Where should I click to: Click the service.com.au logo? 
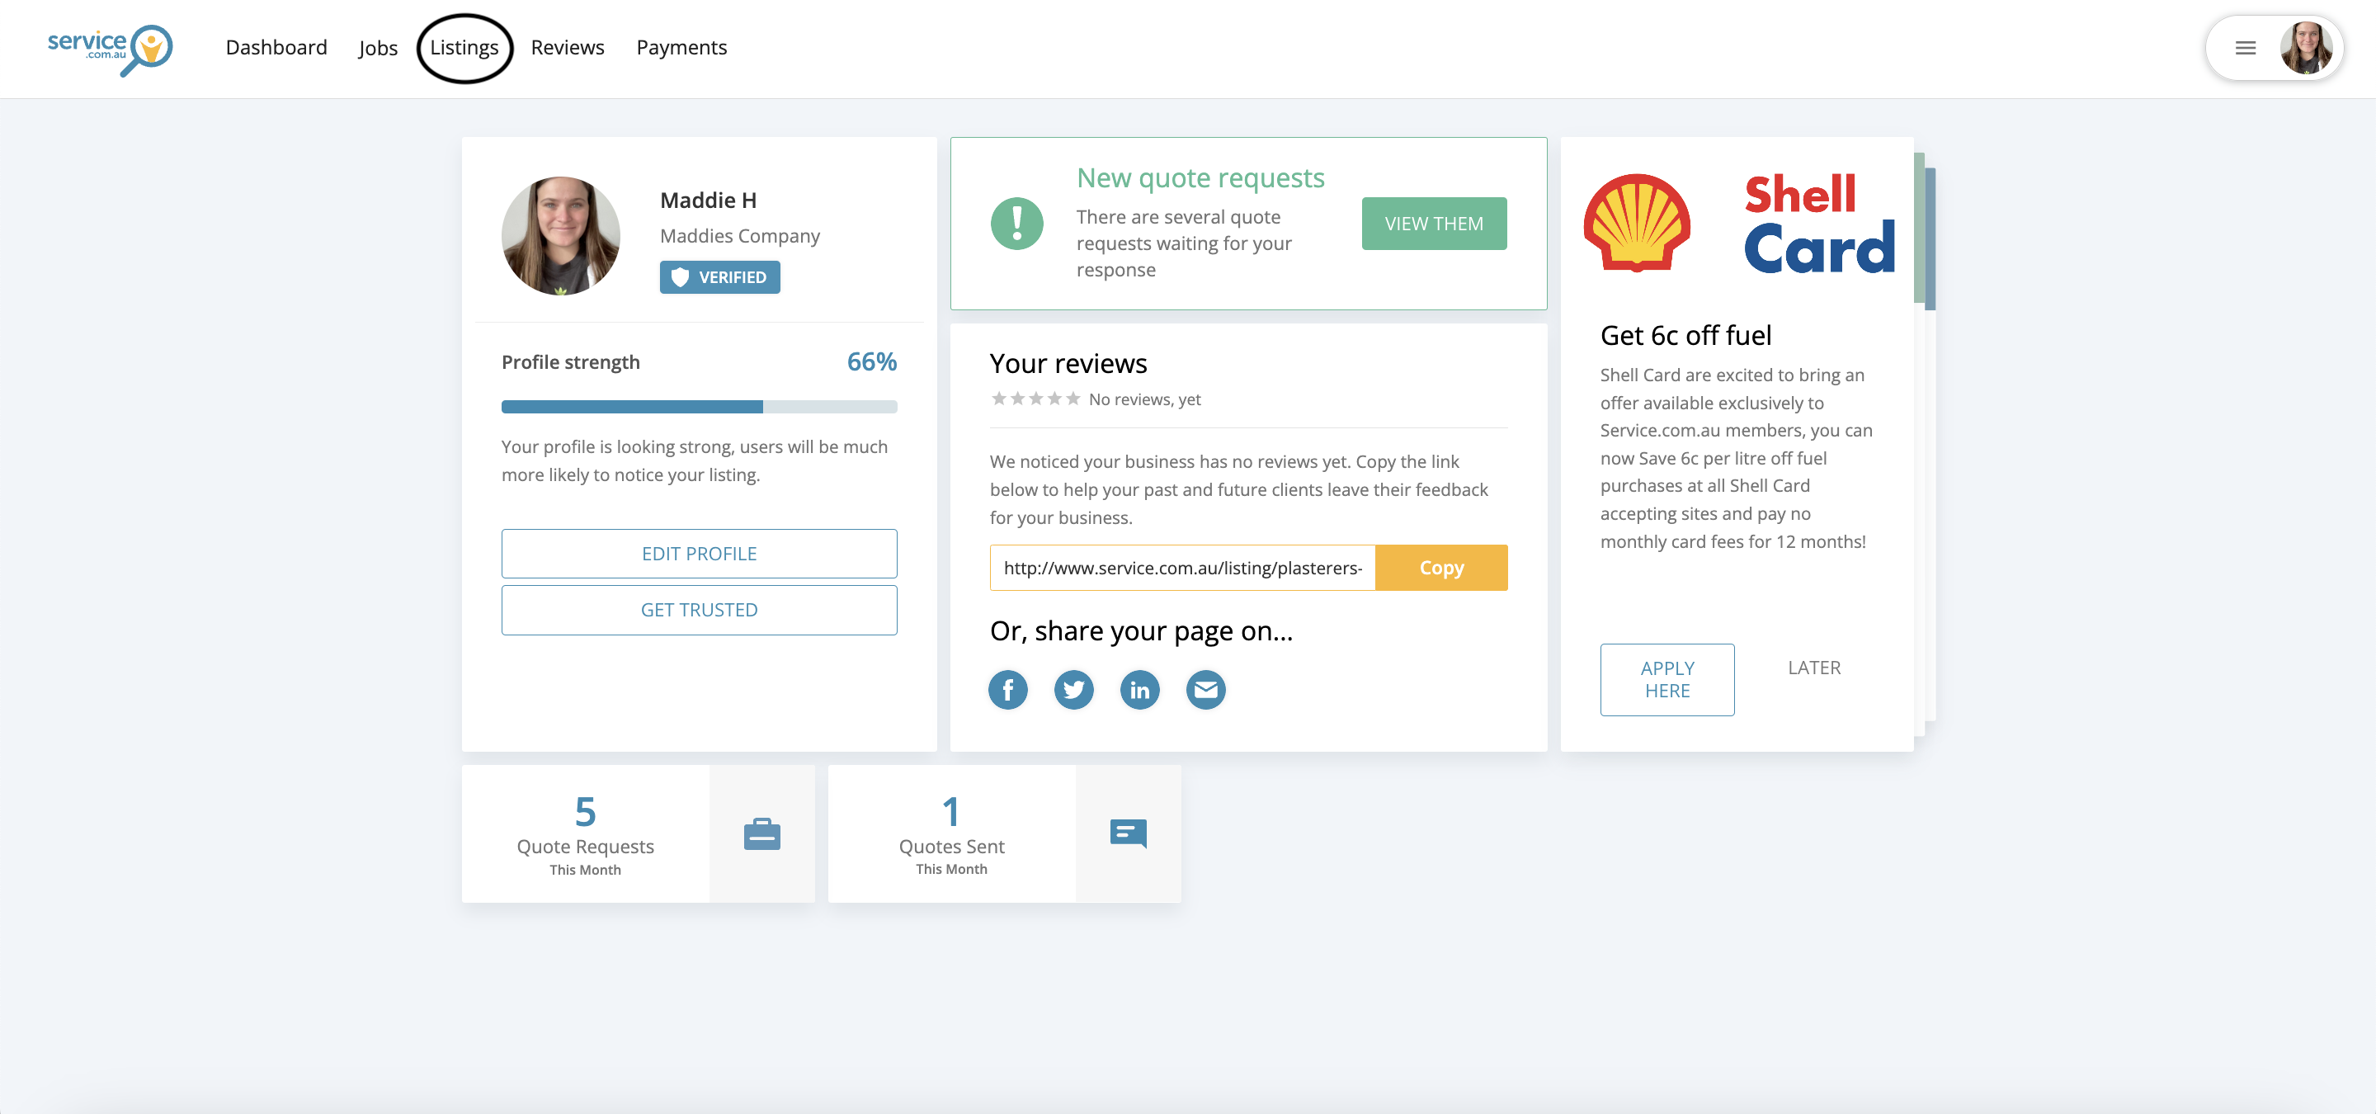[x=110, y=49]
